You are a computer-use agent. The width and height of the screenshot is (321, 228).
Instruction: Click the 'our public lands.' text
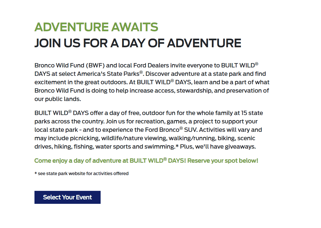pyautogui.click(x=58, y=99)
